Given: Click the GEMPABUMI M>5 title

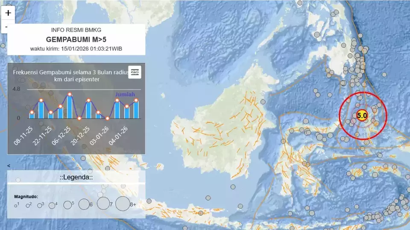Looking at the screenshot, I should (76, 39).
